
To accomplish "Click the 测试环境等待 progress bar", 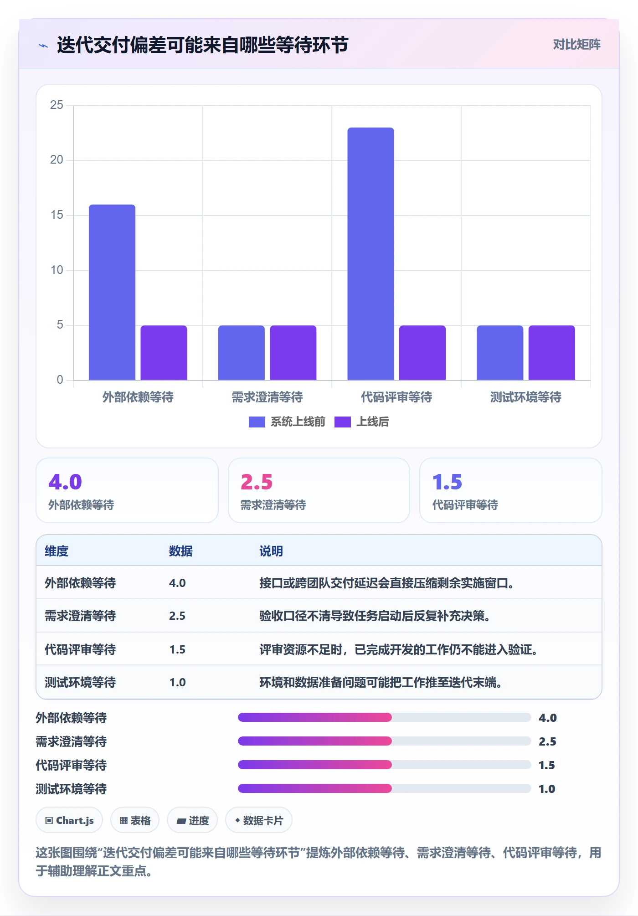I will pyautogui.click(x=384, y=788).
